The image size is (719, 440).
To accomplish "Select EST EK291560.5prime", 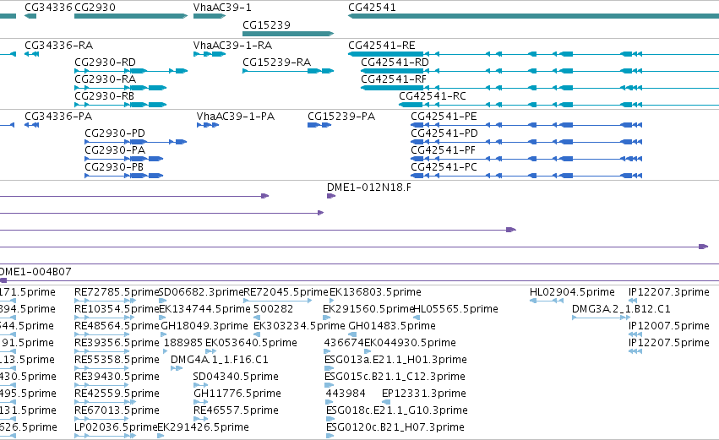I will 368,309.
